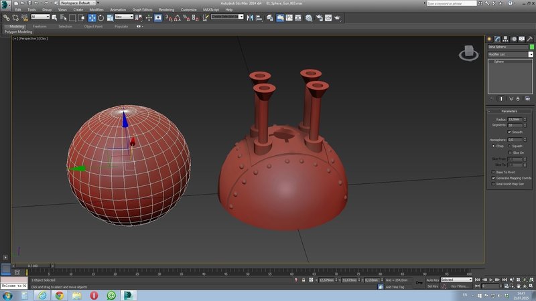The width and height of the screenshot is (536, 301).
Task: Click the Mirror tool icon
Action: (x=250, y=17)
